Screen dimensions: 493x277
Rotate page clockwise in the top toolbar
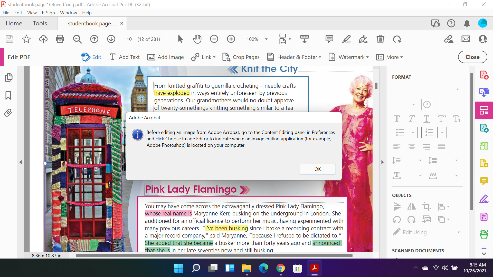[397, 39]
